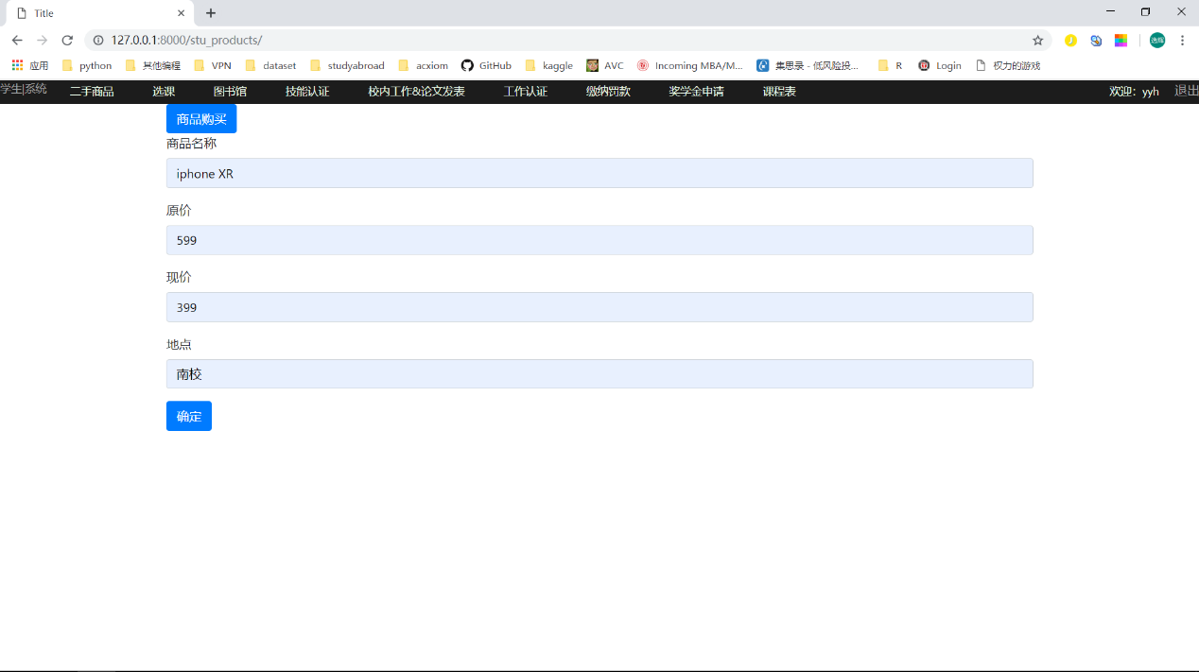
Task: Click the address bar URL
Action: tap(186, 40)
